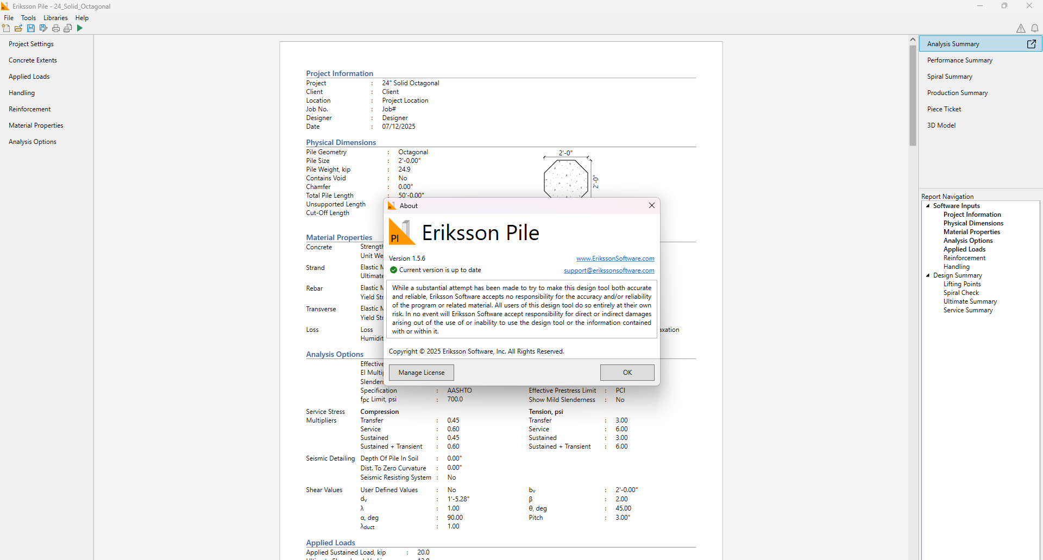Navigate to Physical Dimensions in report tree
This screenshot has width=1043, height=560.
[973, 223]
